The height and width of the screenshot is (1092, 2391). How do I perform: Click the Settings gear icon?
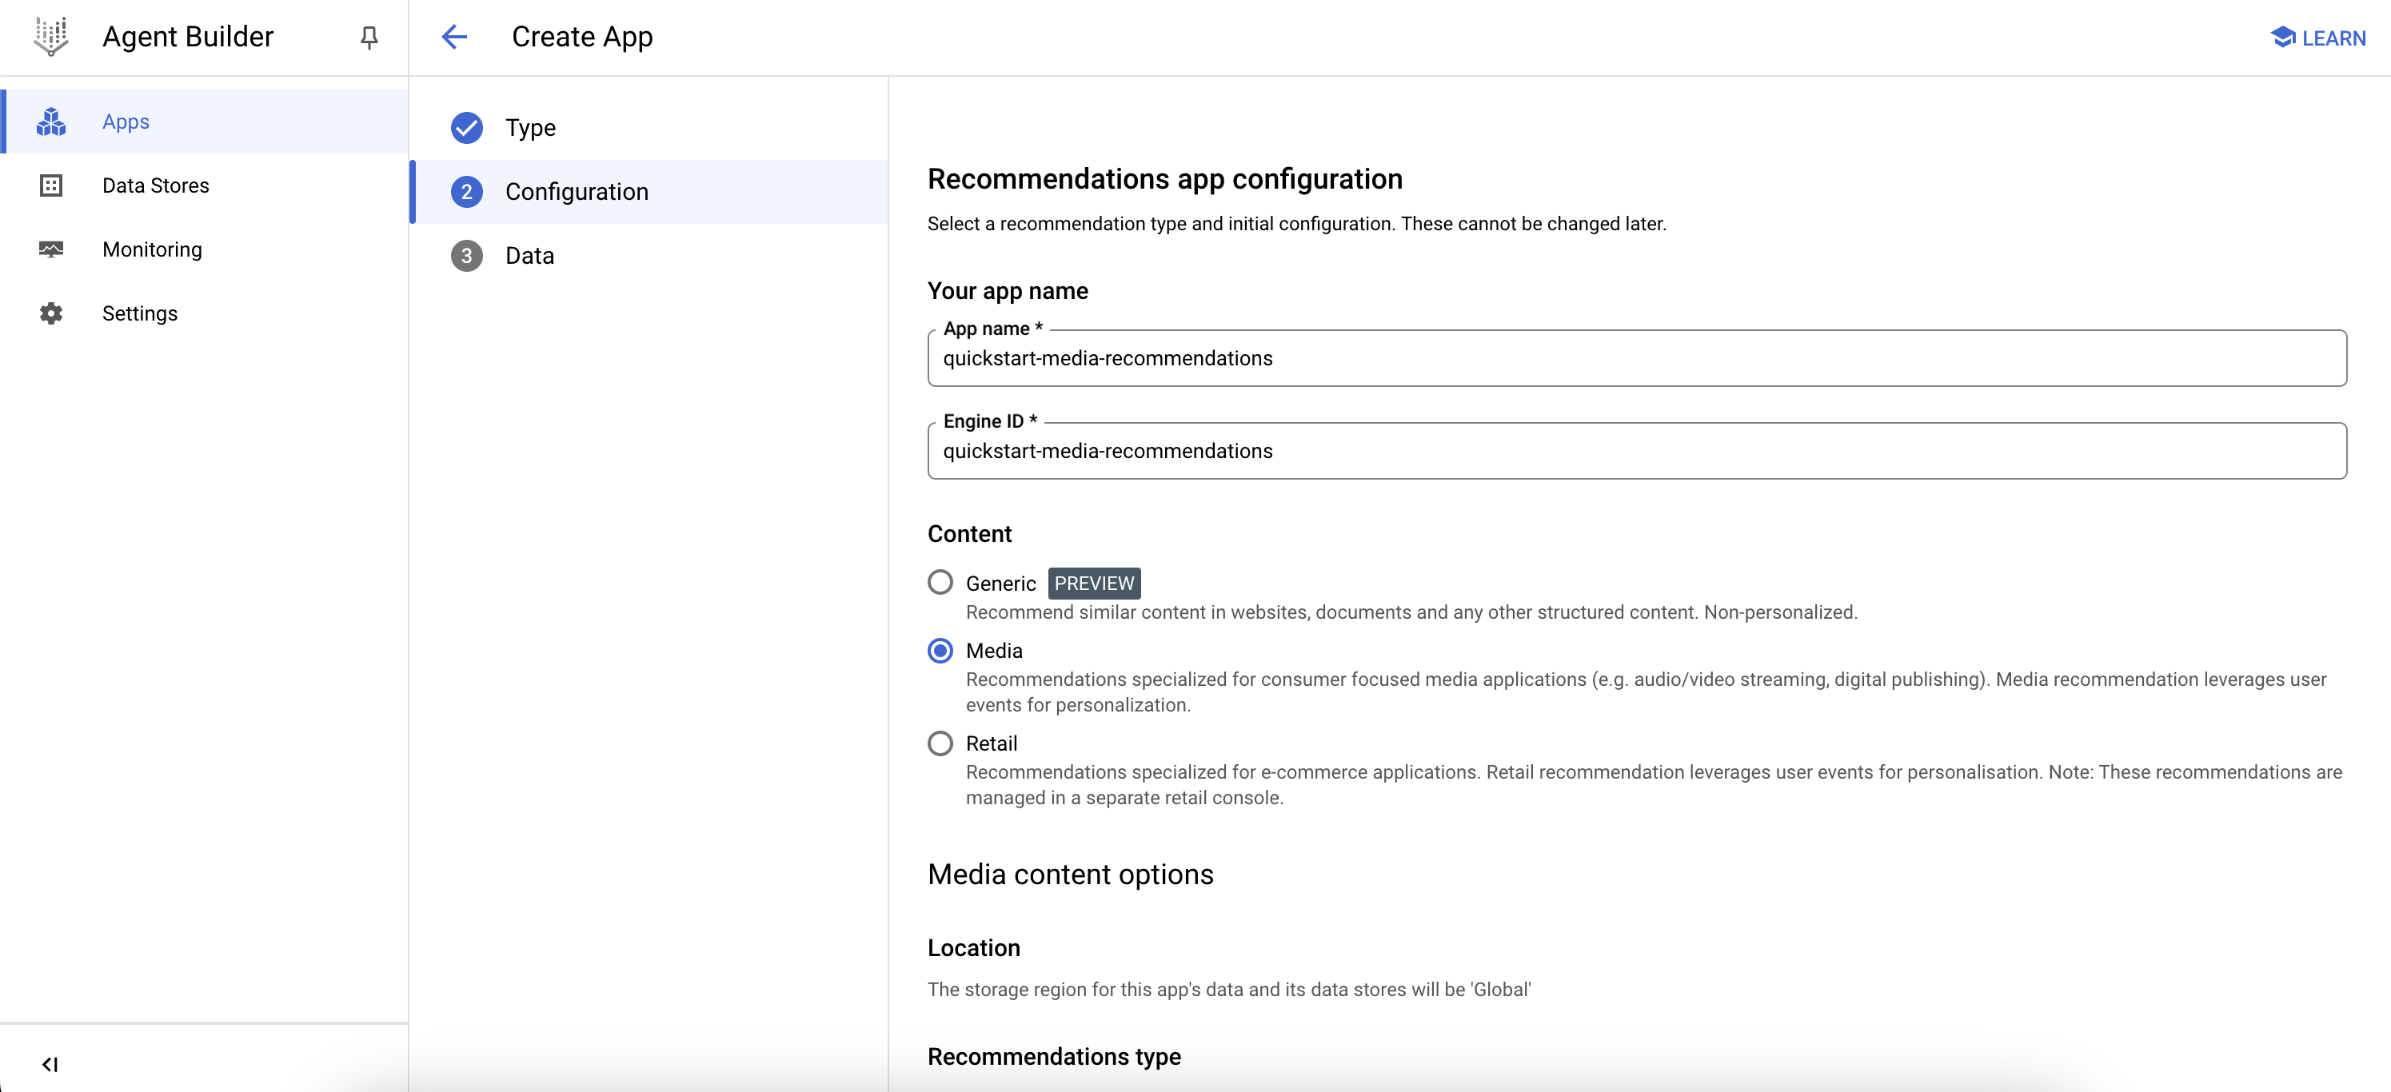pos(51,313)
